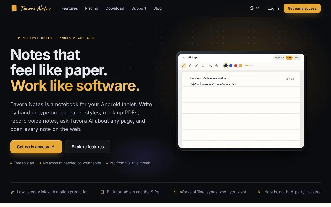Click 'Works offline, syncs when you want'
Screen dimensions: 331x207
[213, 192]
